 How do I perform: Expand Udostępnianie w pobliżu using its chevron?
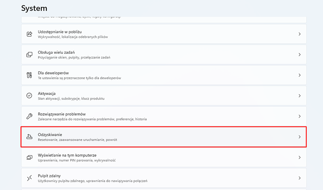point(300,34)
